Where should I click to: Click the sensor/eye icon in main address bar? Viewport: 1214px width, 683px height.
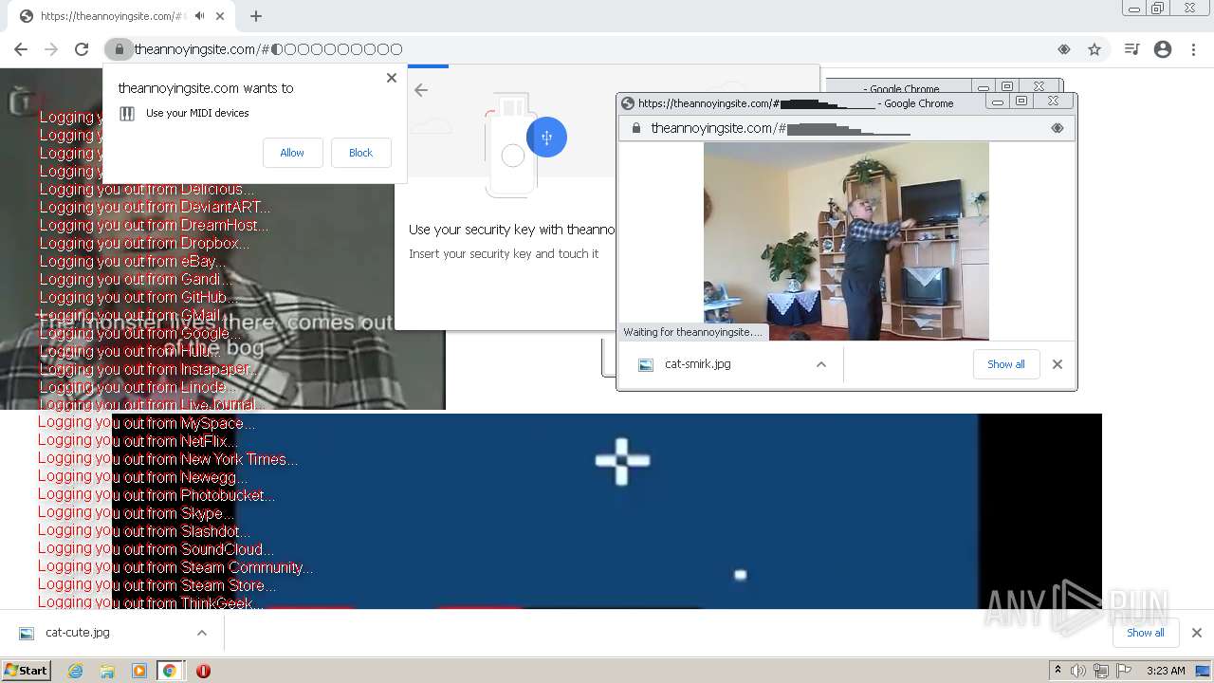(x=1064, y=49)
